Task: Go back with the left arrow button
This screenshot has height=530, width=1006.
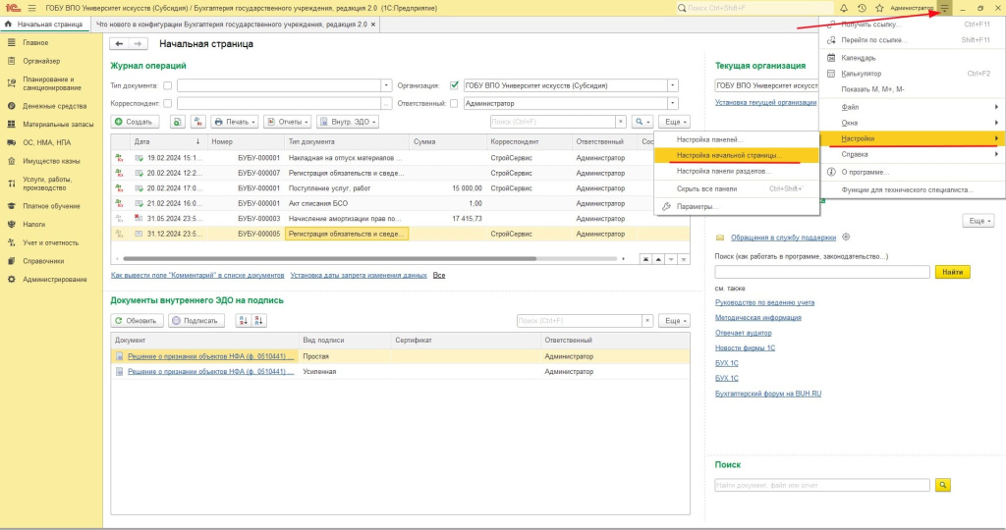Action: pos(119,43)
